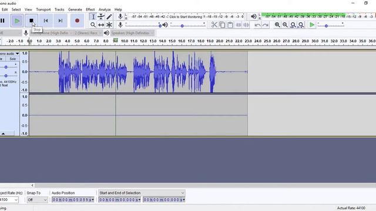
Task: Click the selection end time field
Action: coord(164,199)
